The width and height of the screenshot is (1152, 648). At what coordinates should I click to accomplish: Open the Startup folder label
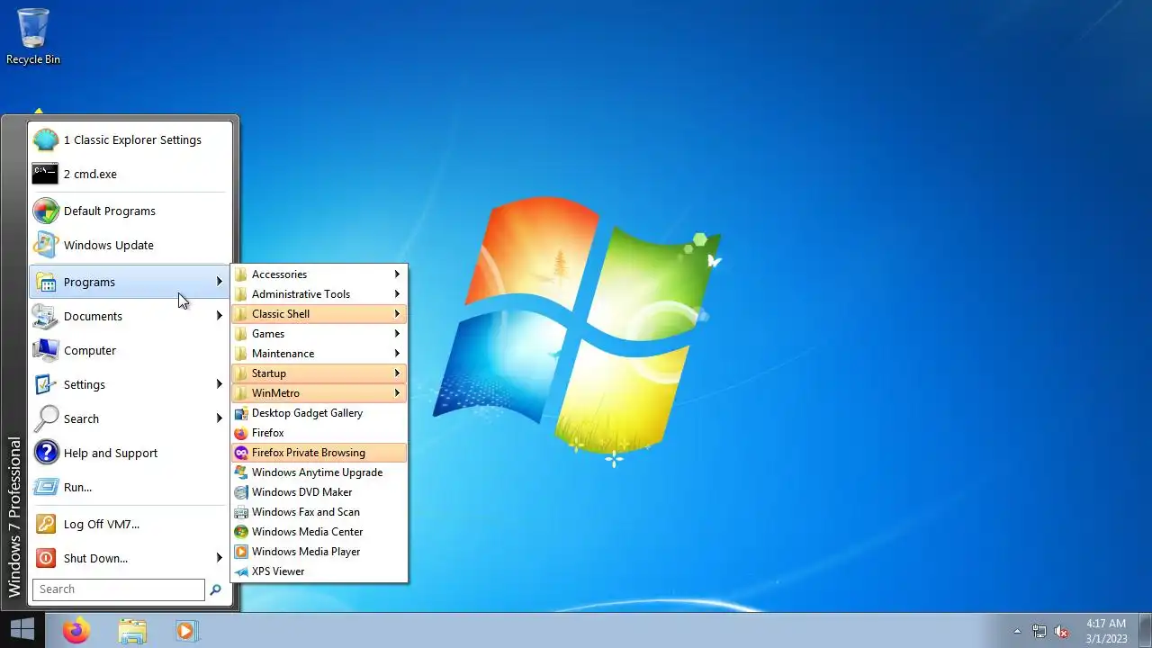click(x=269, y=373)
